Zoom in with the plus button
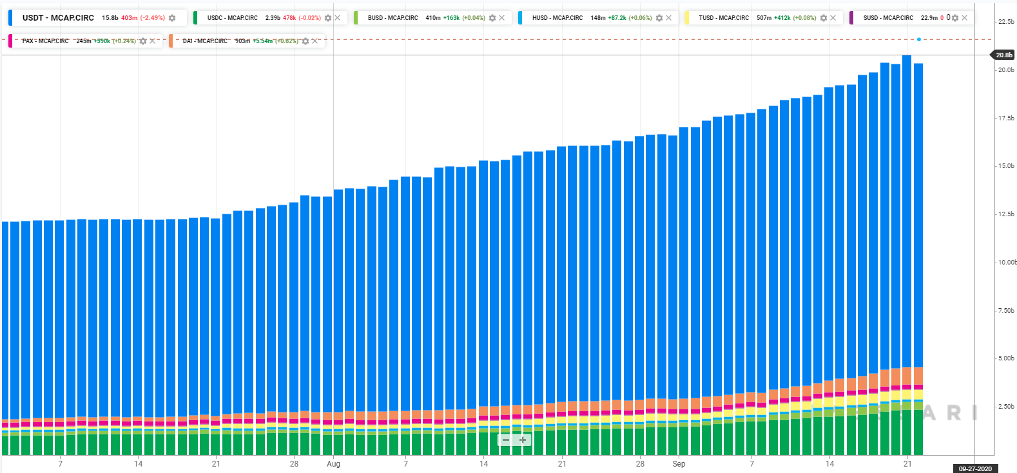The height and width of the screenshot is (473, 1017). [523, 440]
